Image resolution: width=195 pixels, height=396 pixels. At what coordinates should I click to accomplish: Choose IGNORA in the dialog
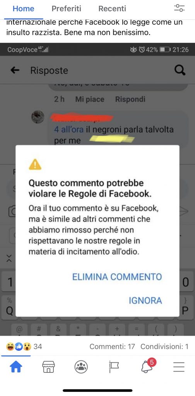145,300
